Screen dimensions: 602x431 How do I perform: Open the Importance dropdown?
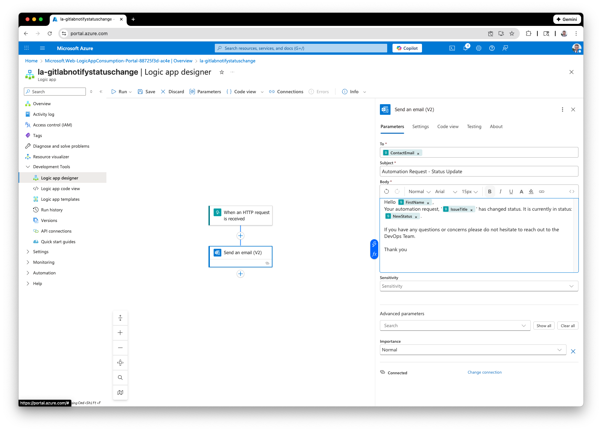click(x=473, y=350)
